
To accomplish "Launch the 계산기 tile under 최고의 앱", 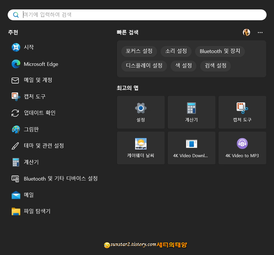I will pos(191,112).
